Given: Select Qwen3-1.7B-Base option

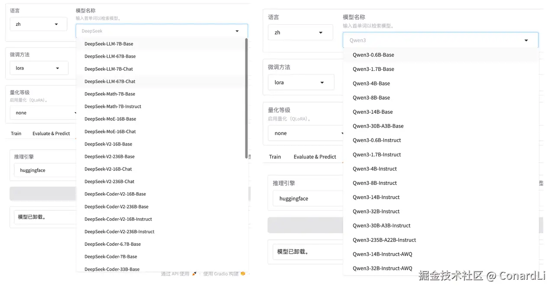Looking at the screenshot, I should (x=441, y=69).
